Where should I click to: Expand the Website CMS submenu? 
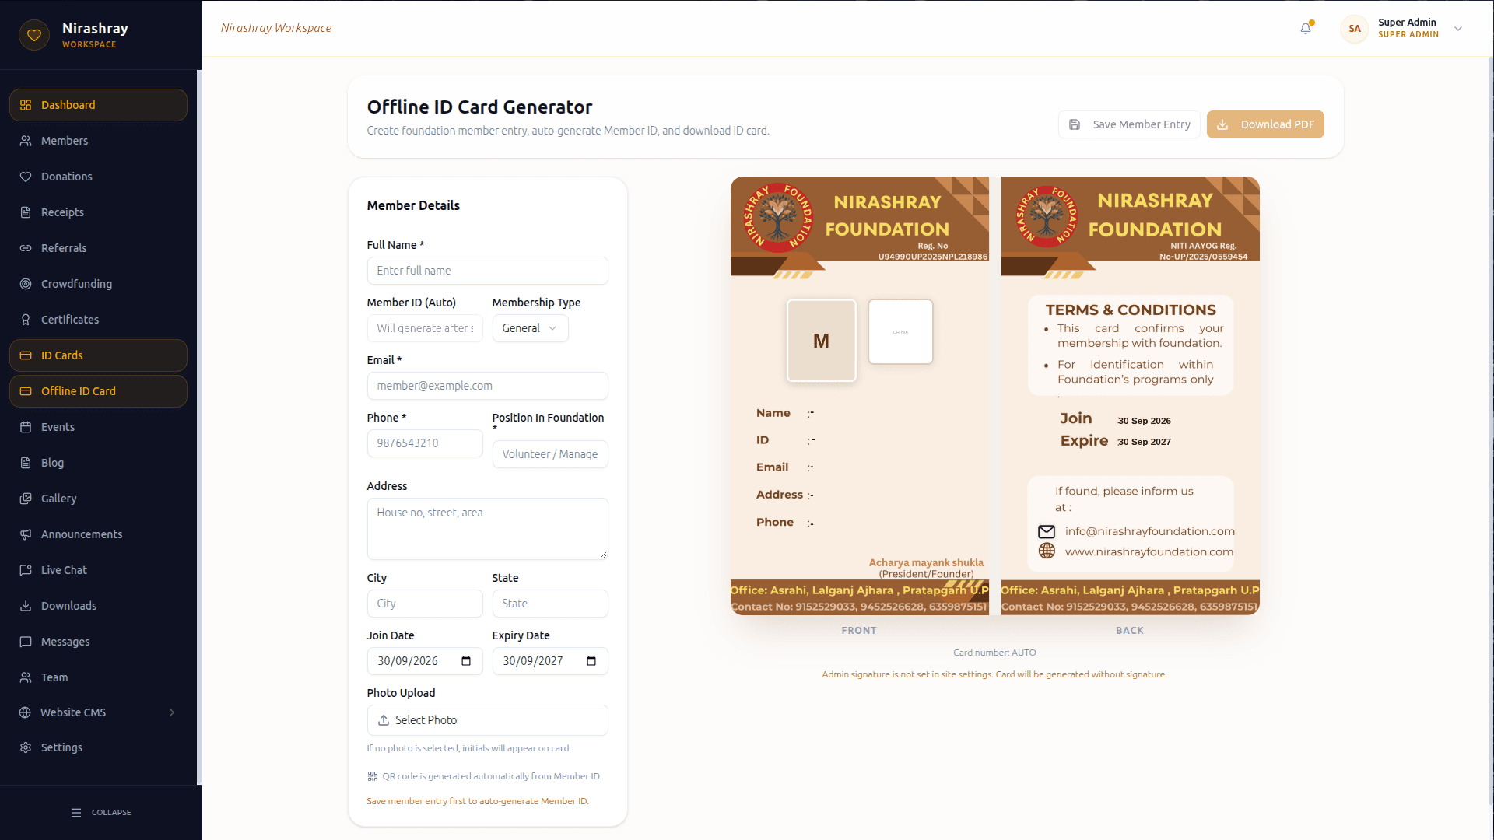click(x=98, y=712)
